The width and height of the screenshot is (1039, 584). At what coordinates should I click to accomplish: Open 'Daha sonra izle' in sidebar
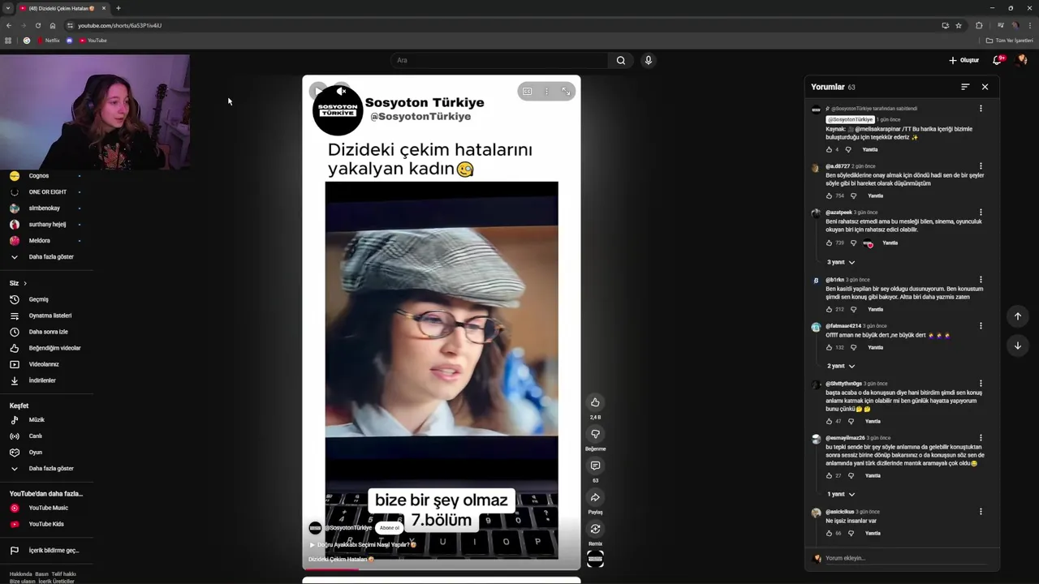49,332
